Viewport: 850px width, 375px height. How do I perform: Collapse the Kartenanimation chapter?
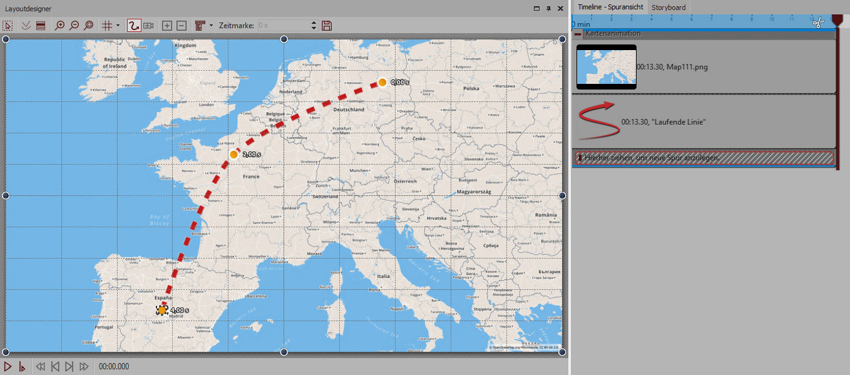[x=578, y=34]
